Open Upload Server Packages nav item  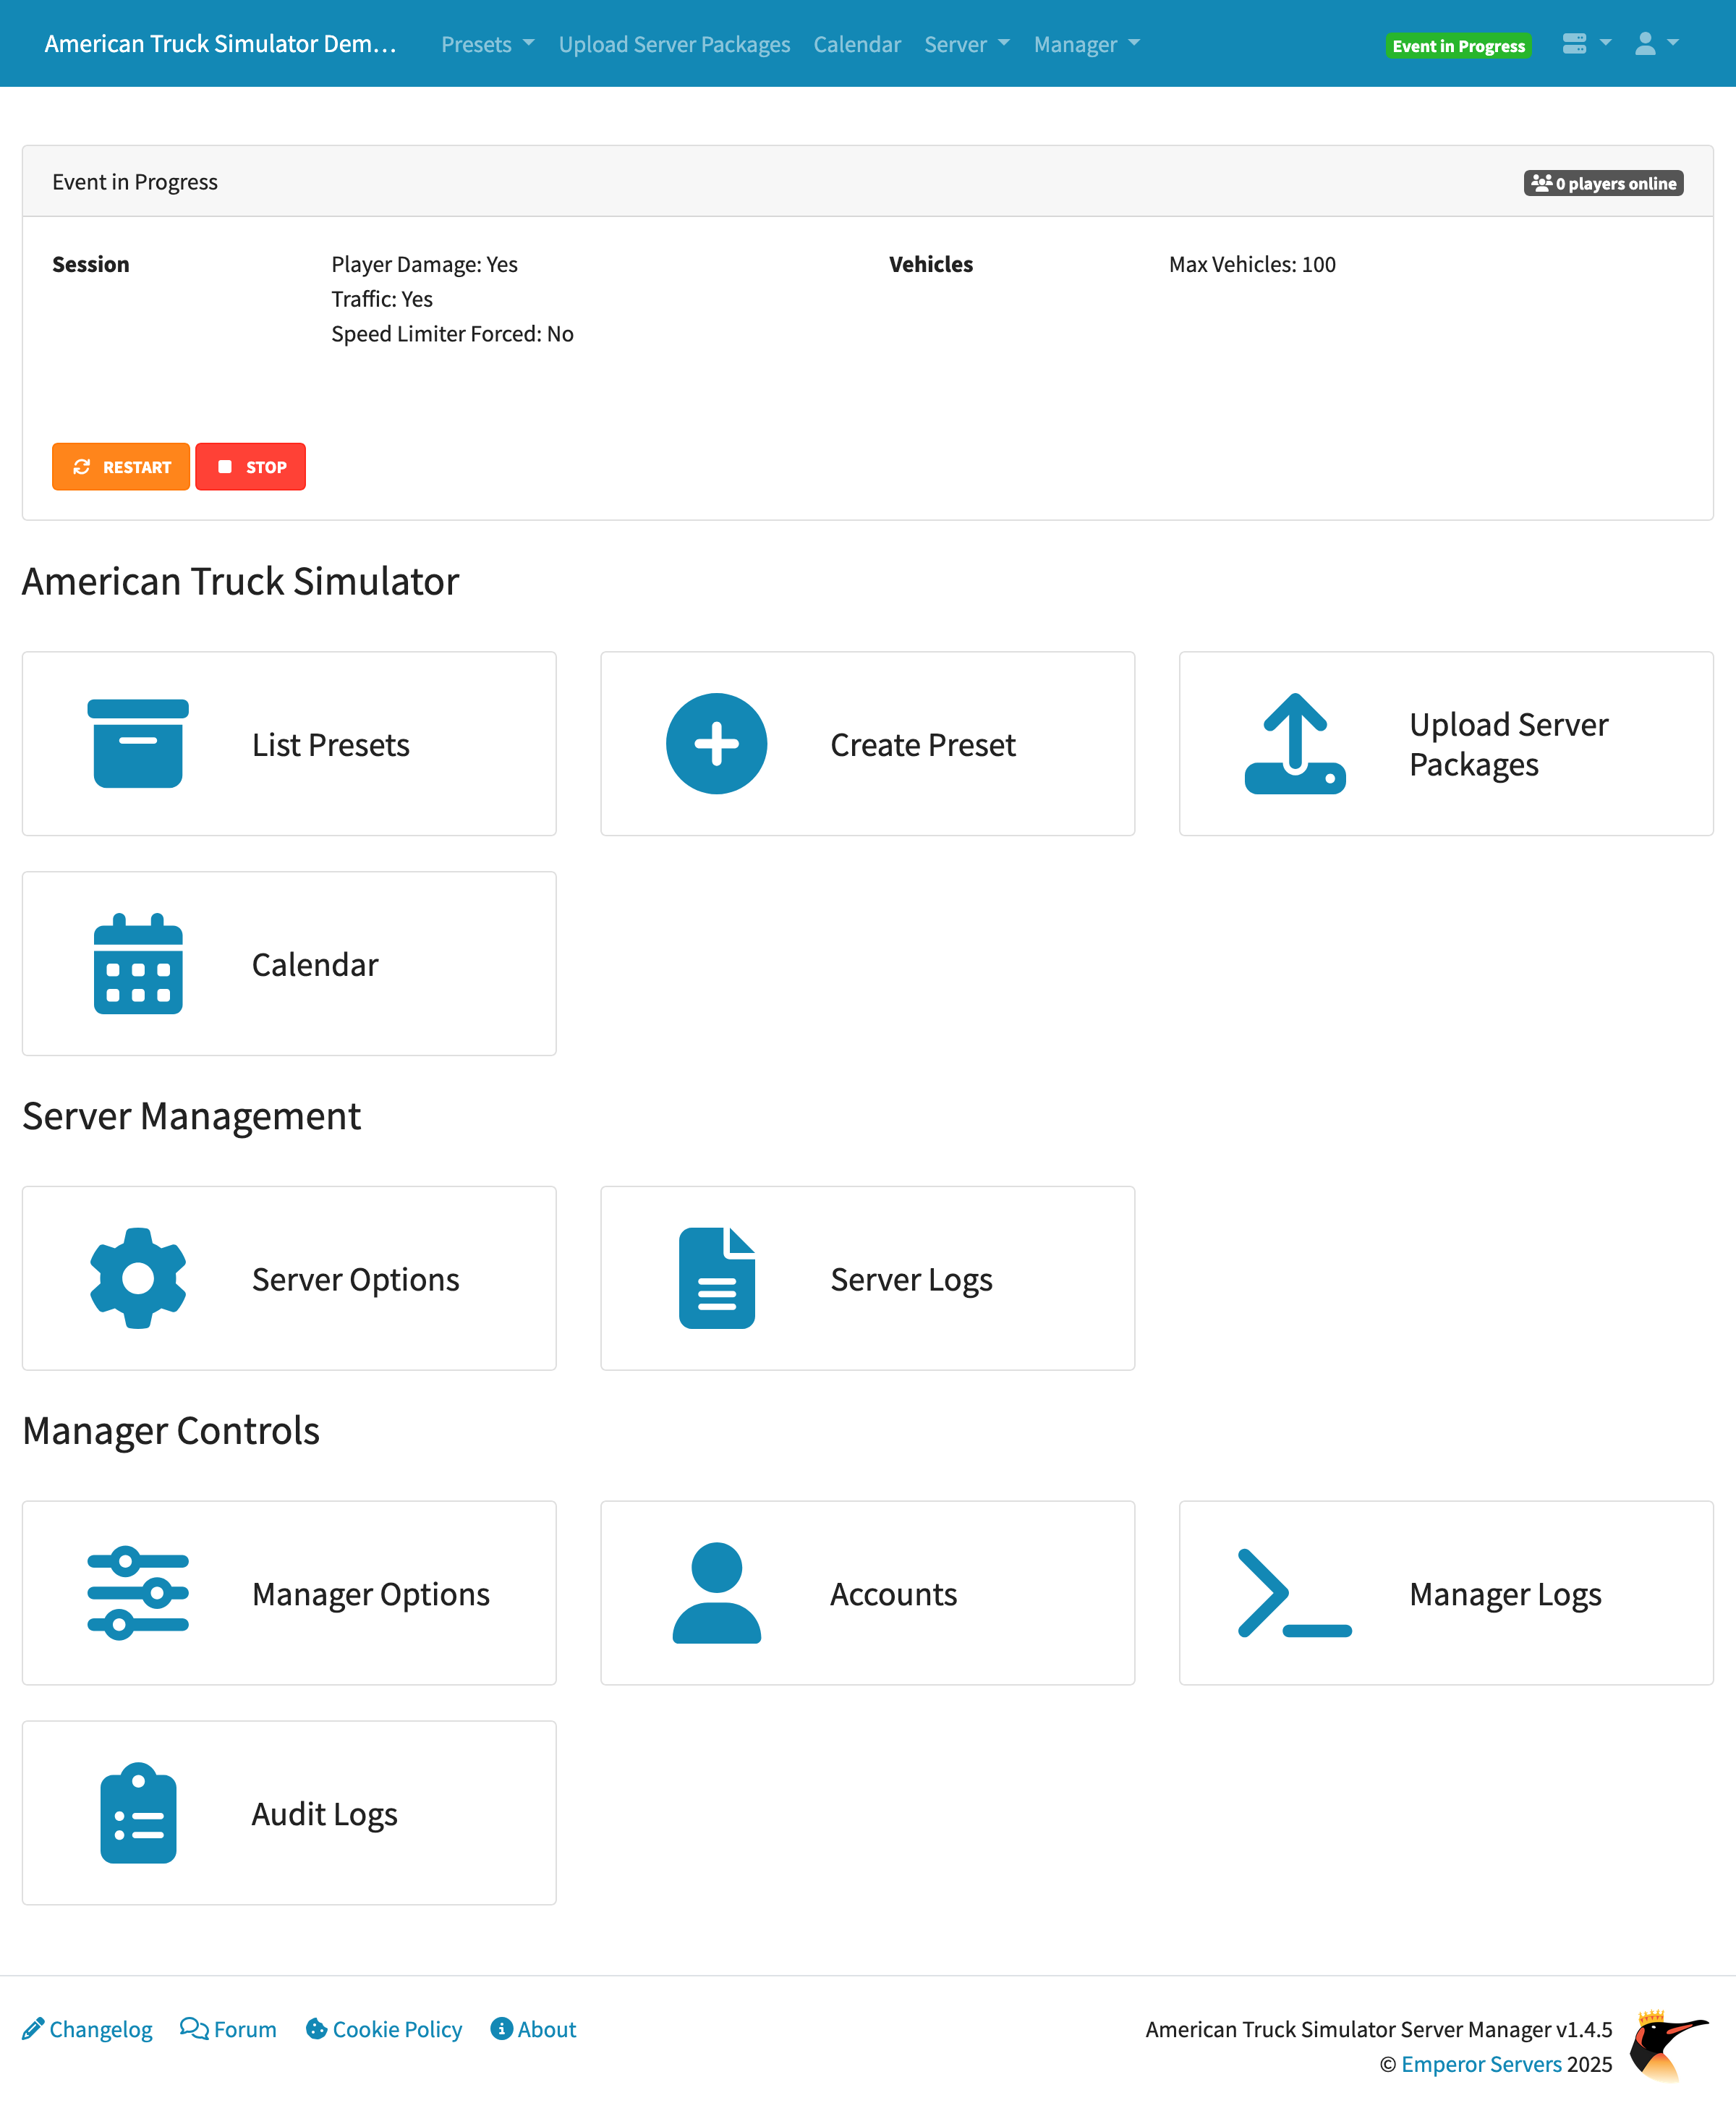click(674, 44)
